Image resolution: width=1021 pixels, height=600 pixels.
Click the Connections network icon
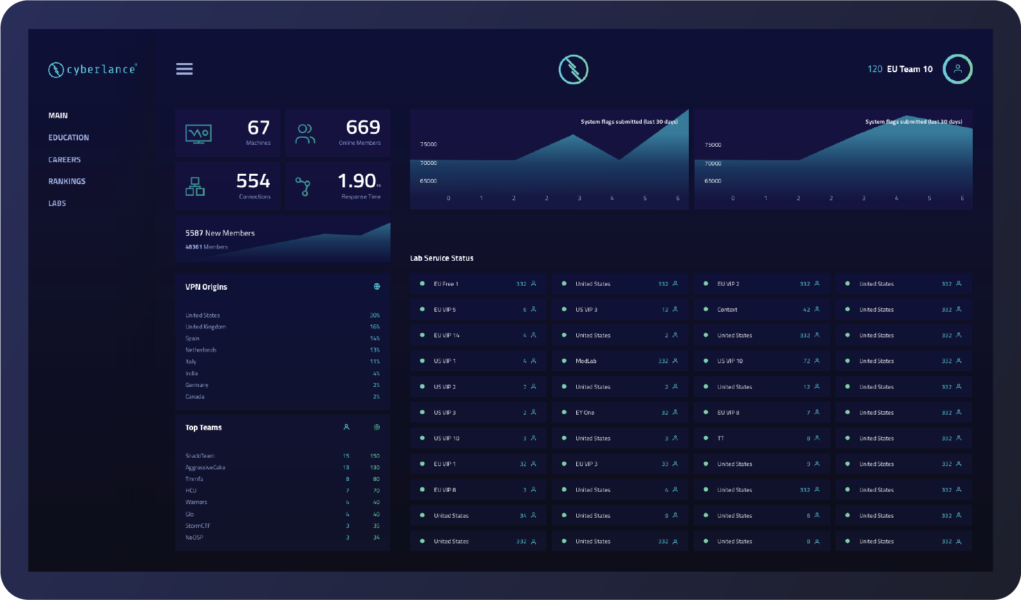coord(195,187)
